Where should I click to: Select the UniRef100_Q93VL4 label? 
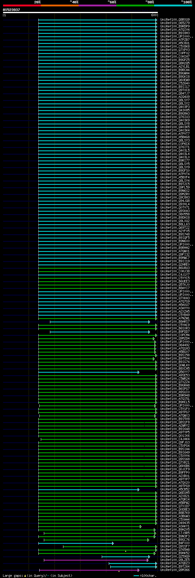pyautogui.click(x=175, y=204)
